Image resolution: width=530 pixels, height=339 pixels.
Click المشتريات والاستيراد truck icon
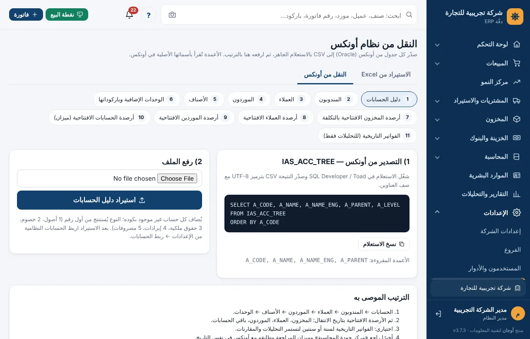coord(516,100)
